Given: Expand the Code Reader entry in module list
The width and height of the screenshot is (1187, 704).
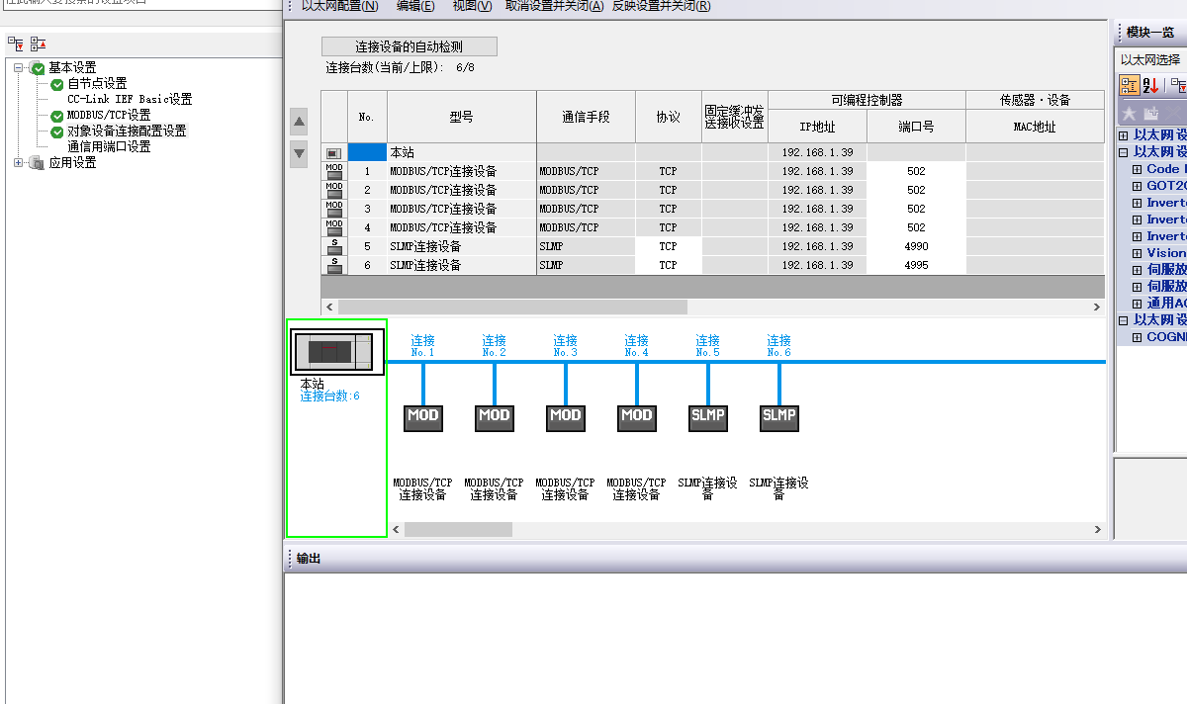Looking at the screenshot, I should 1138,169.
